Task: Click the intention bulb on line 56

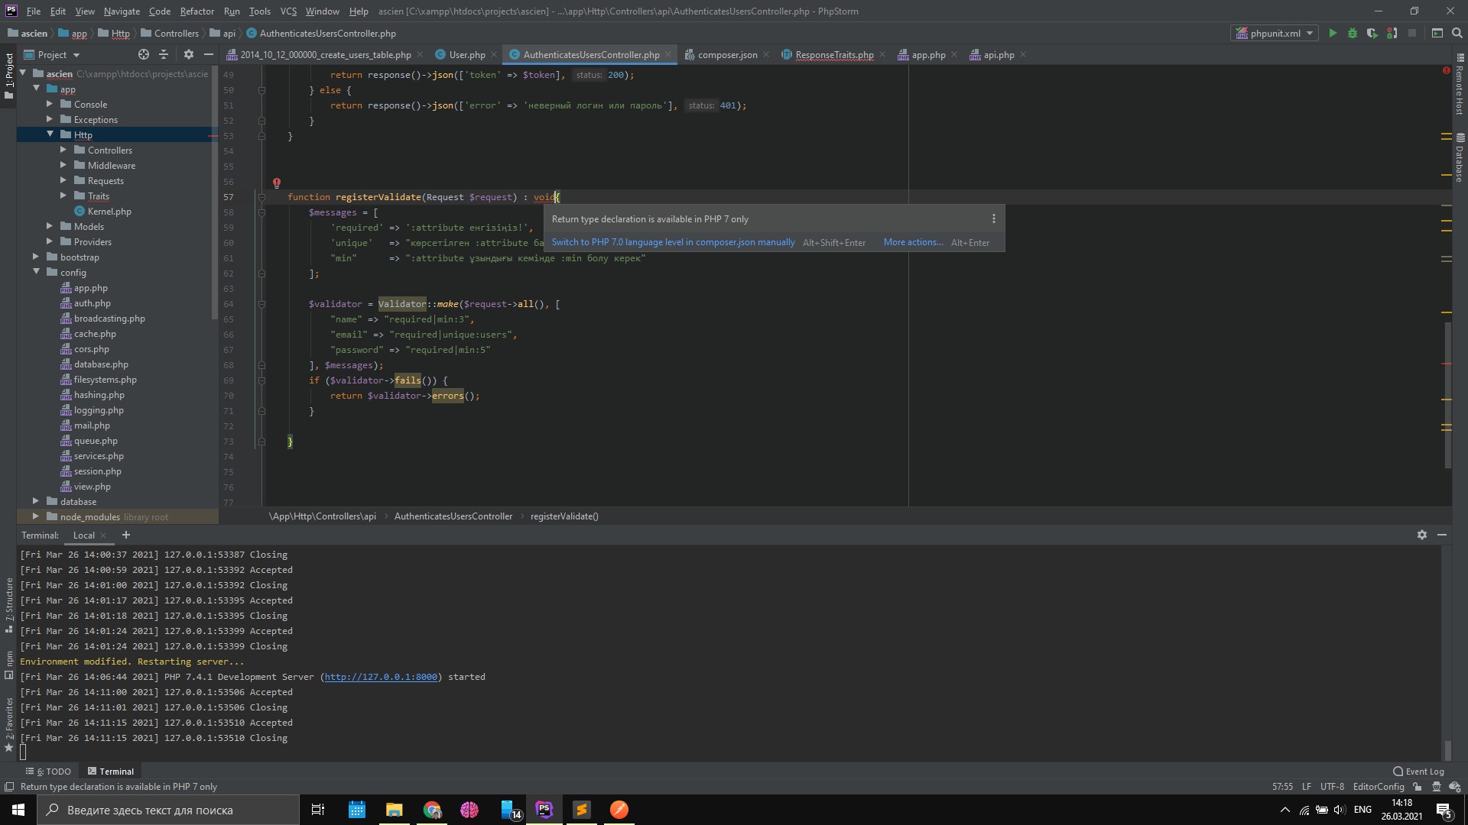Action: tap(277, 183)
